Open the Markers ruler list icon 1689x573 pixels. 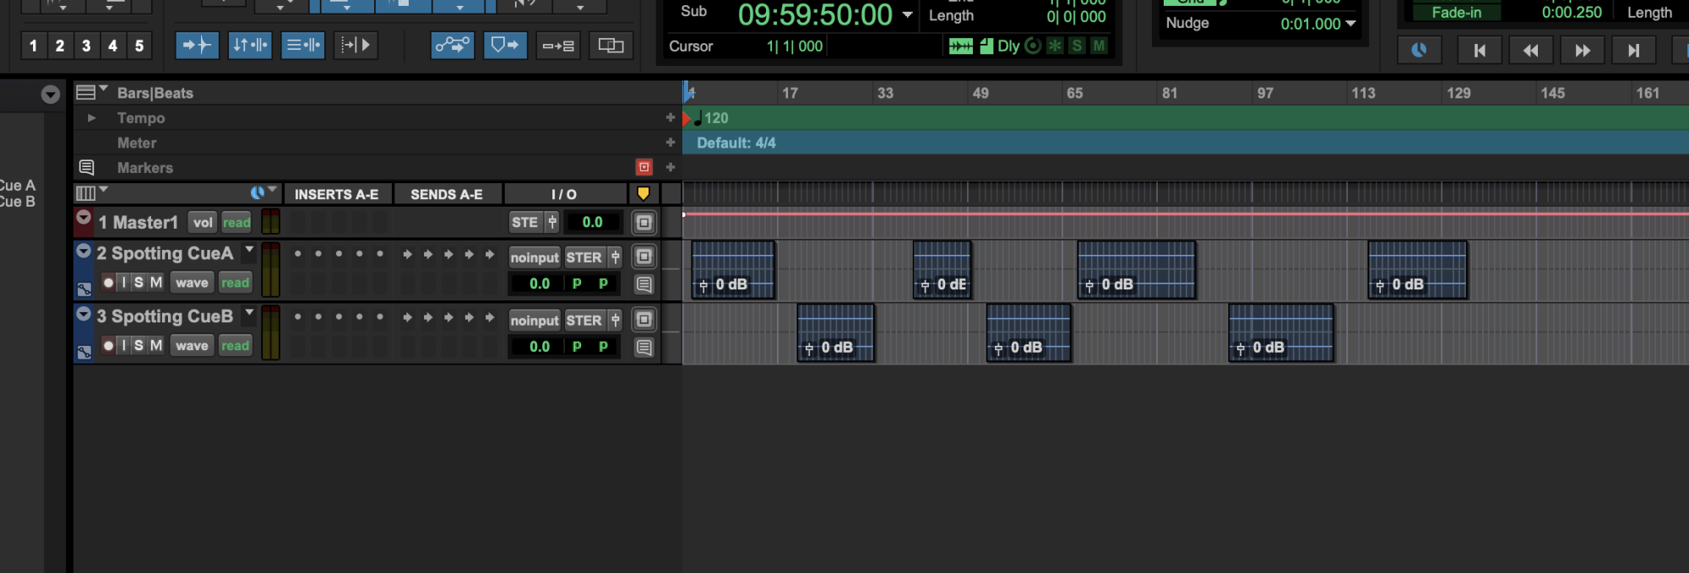[86, 167]
